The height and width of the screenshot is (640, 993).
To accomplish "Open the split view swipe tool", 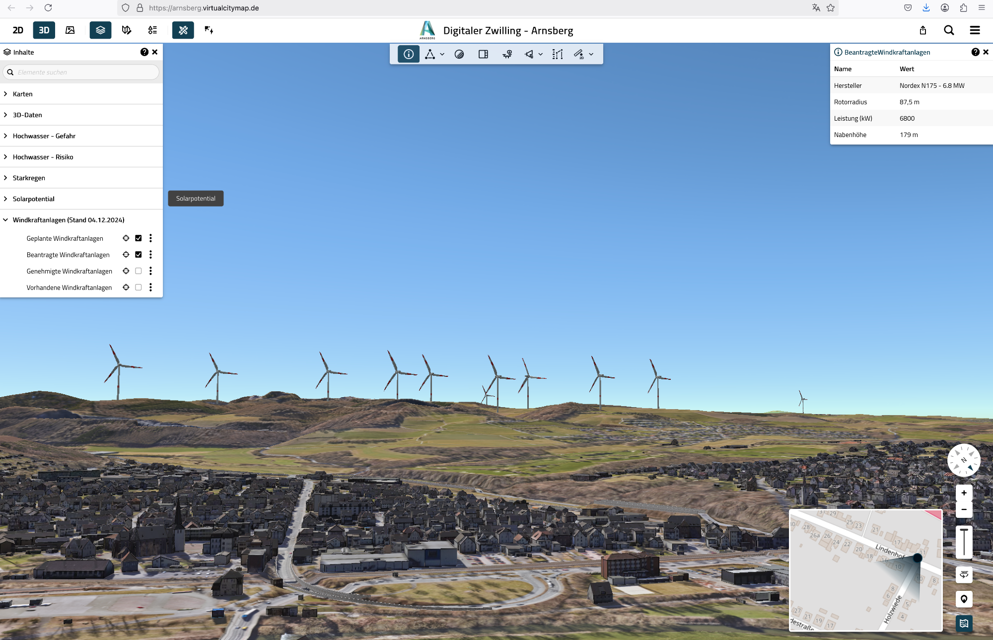I will (483, 54).
